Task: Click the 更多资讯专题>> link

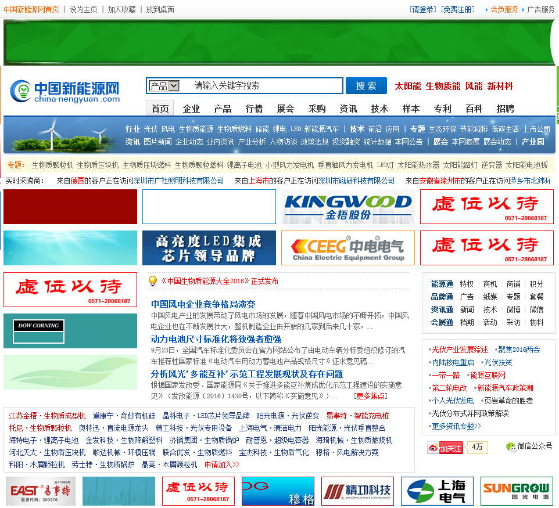Action: point(457,426)
